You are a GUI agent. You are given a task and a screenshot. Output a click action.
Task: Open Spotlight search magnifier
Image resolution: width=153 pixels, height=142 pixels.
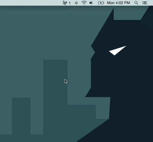pos(136,3)
